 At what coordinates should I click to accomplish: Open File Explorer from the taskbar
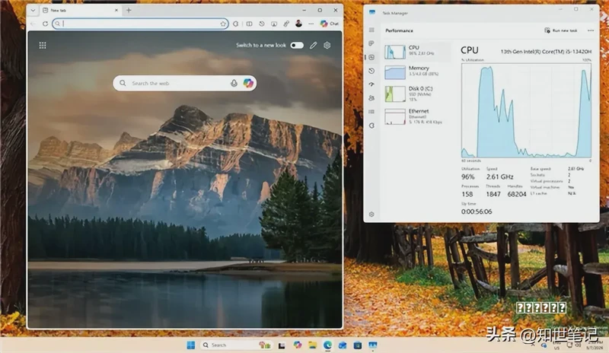pos(313,345)
